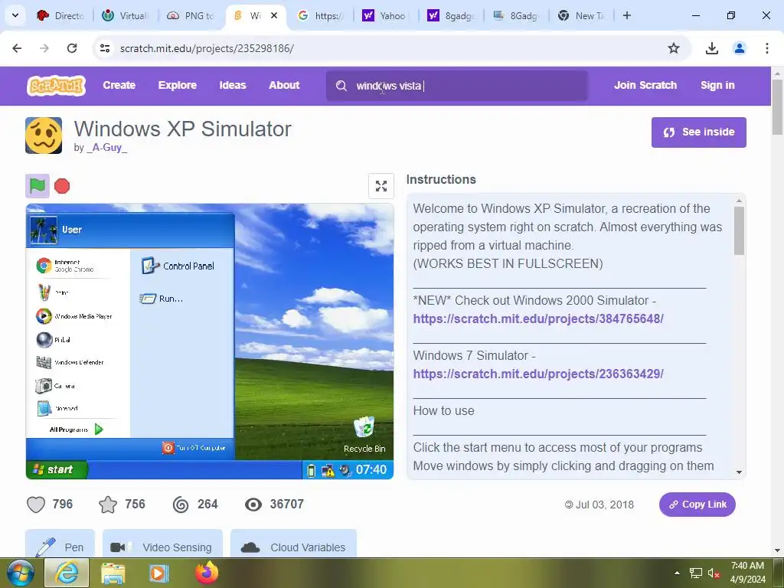Image resolution: width=784 pixels, height=588 pixels.
Task: Click the views eye icon
Action: [x=253, y=504]
